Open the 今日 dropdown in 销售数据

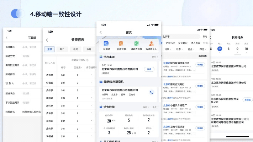pos(146,107)
